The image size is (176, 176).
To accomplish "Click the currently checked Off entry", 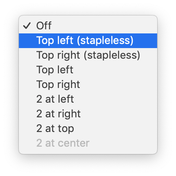I will [x=88, y=26].
